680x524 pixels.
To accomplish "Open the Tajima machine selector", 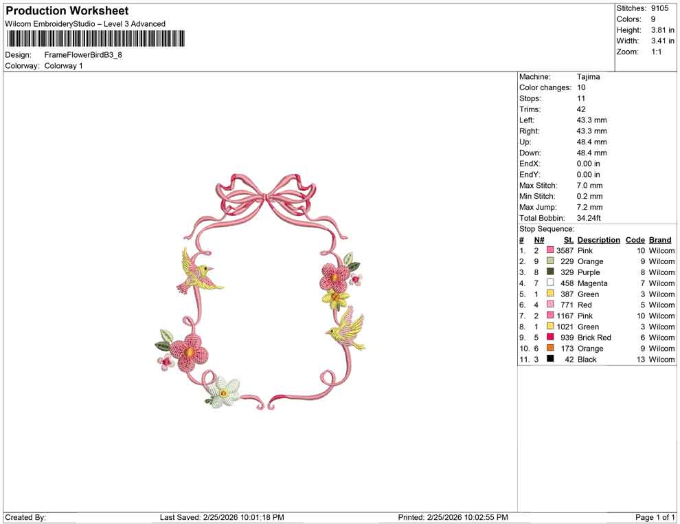I will [587, 76].
